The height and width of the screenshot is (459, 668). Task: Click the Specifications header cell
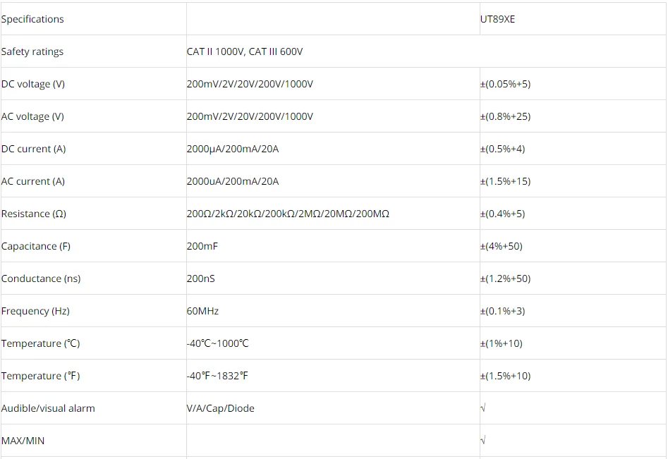pos(32,19)
